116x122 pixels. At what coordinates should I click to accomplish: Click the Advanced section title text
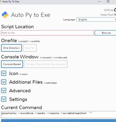click(x=20, y=91)
